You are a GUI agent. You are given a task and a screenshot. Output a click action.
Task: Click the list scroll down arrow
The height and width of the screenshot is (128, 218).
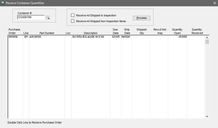[x=207, y=116]
